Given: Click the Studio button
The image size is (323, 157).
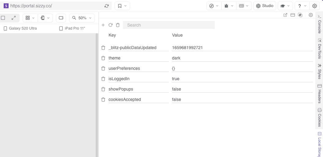Looking at the screenshot, I should (x=265, y=6).
